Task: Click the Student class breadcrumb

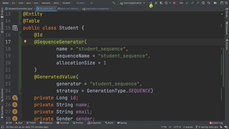Action: coord(80,3)
